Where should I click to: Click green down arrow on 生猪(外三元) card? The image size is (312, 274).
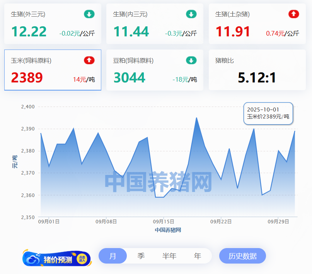pyautogui.click(x=89, y=14)
